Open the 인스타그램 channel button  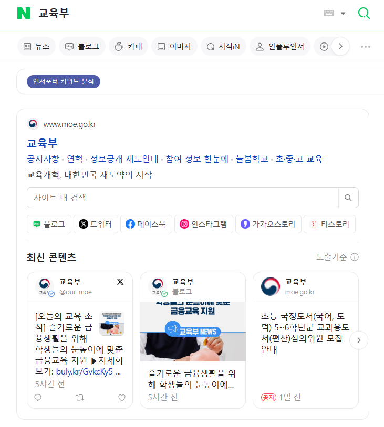(204, 224)
